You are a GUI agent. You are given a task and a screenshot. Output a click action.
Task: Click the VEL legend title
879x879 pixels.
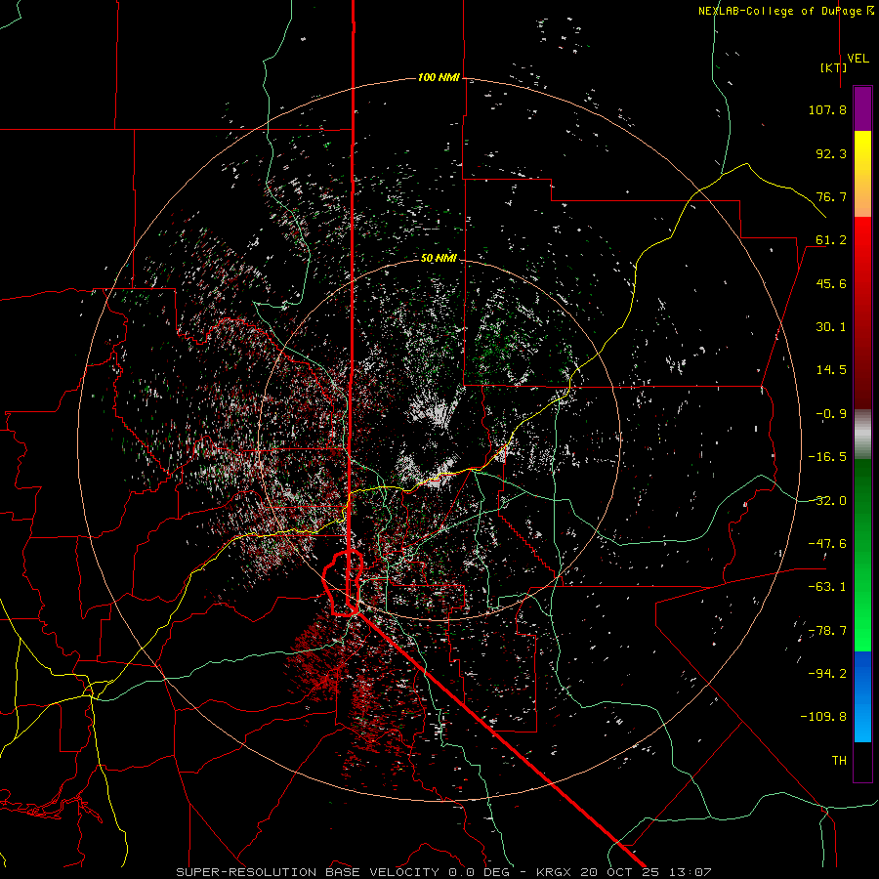point(858,58)
